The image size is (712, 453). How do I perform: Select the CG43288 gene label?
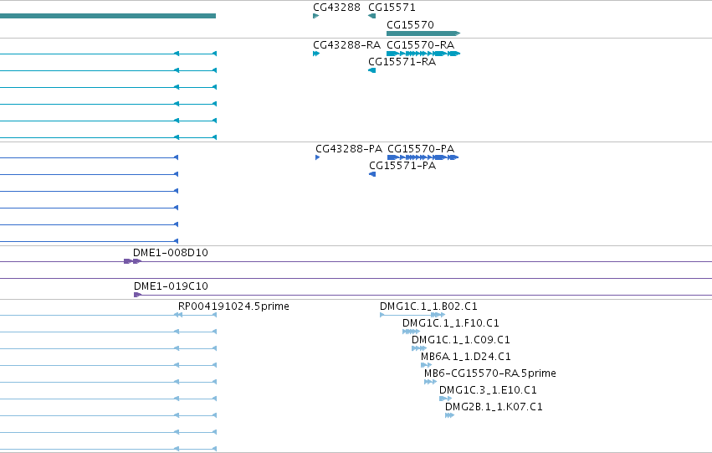336,8
